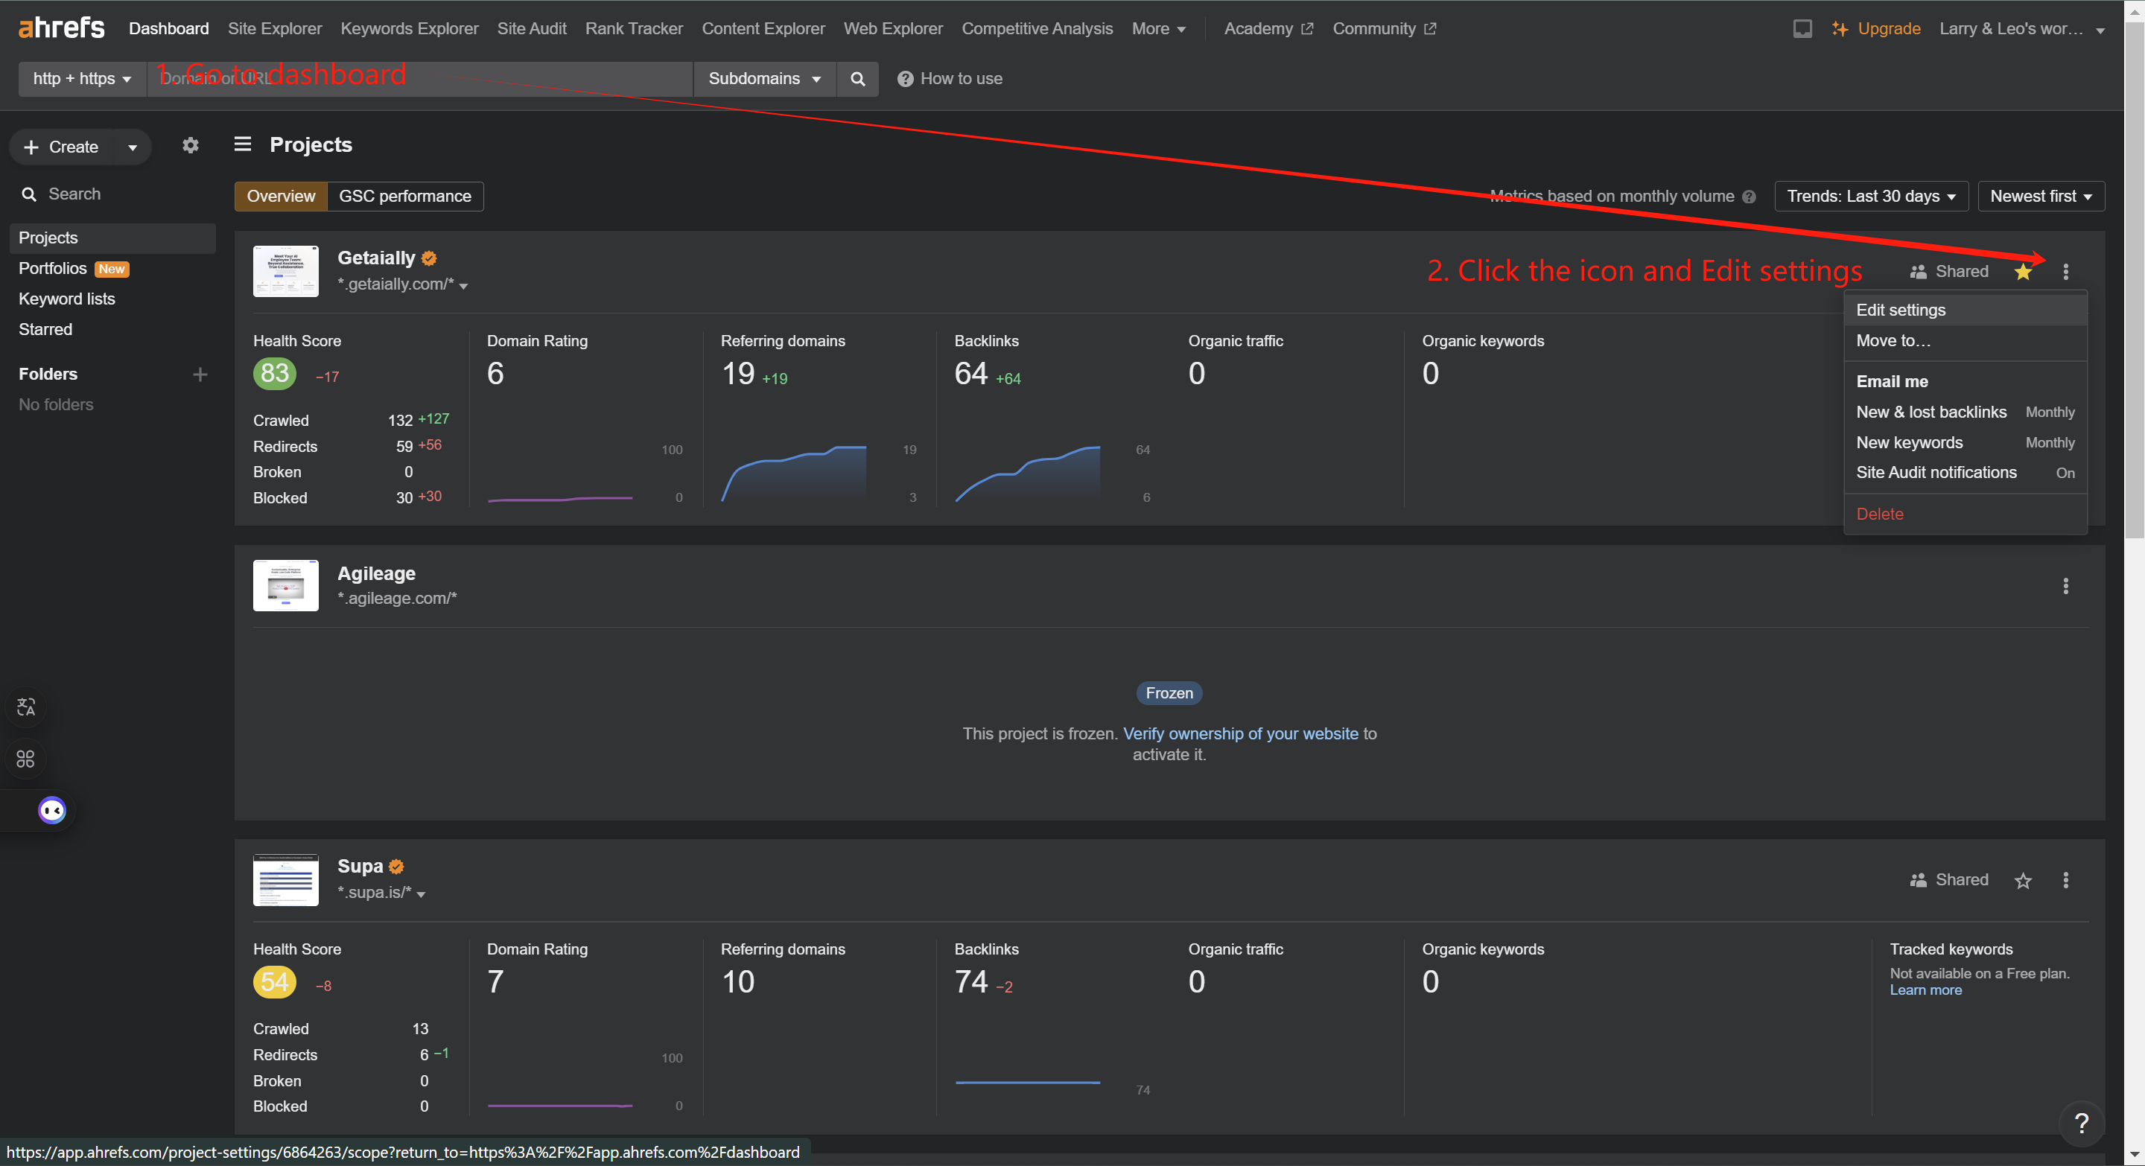Click the Getaially three-dot settings icon
Image resolution: width=2145 pixels, height=1166 pixels.
click(2066, 271)
